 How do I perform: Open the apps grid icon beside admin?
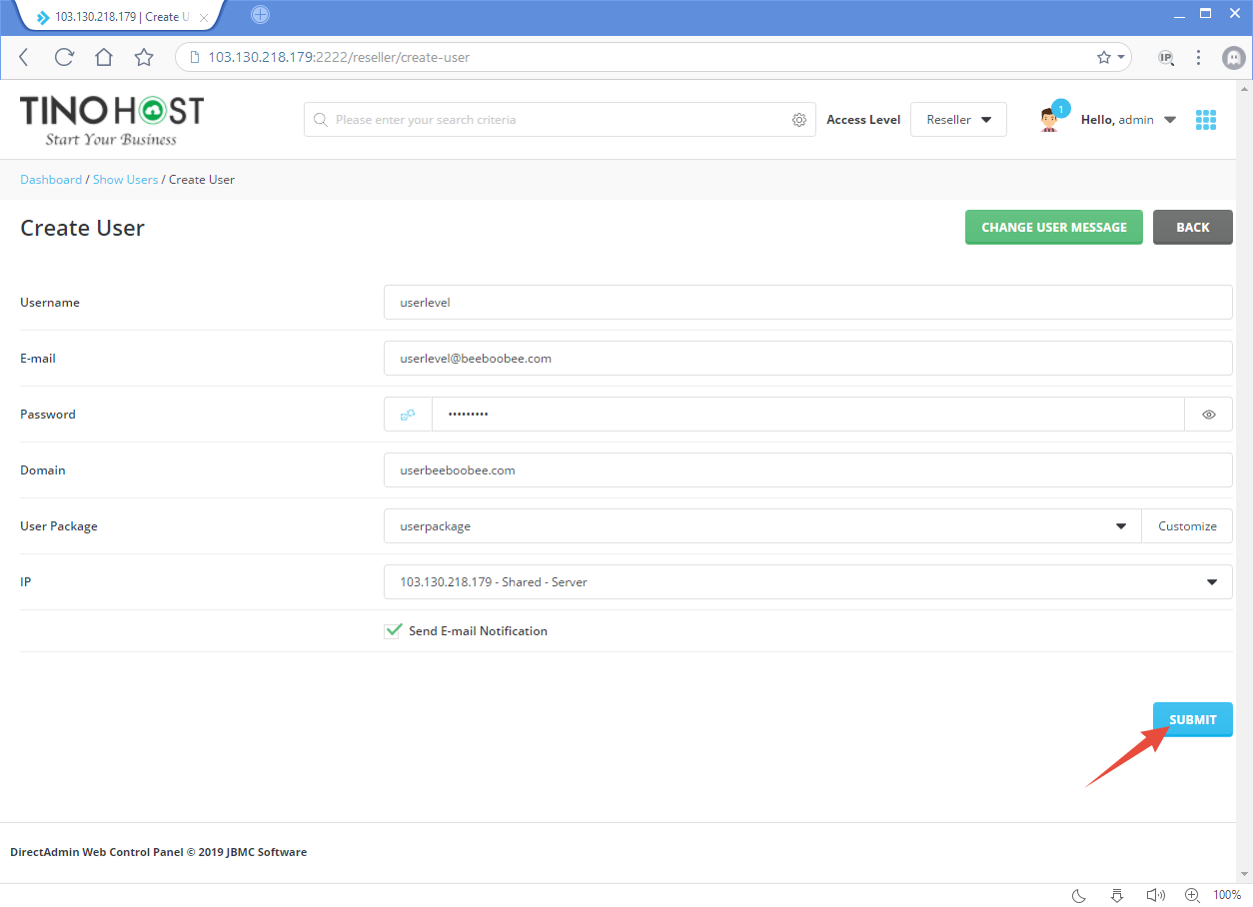(1206, 119)
